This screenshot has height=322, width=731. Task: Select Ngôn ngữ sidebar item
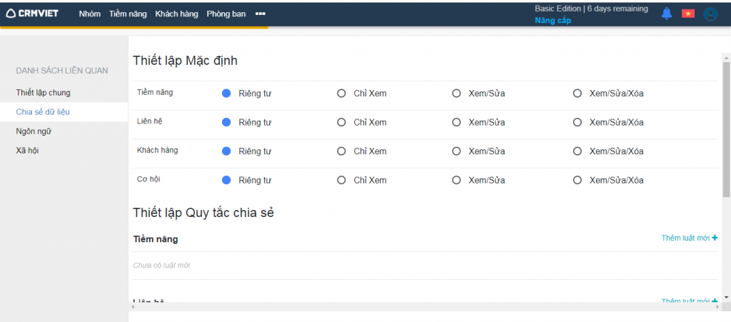pos(34,131)
